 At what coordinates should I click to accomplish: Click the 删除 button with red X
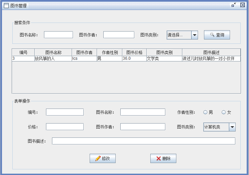click(x=163, y=158)
